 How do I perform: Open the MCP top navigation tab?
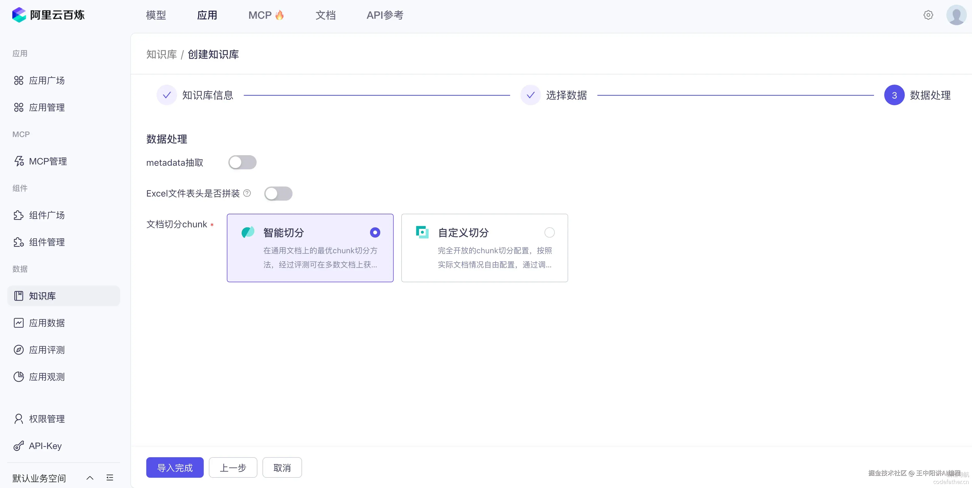(x=265, y=15)
